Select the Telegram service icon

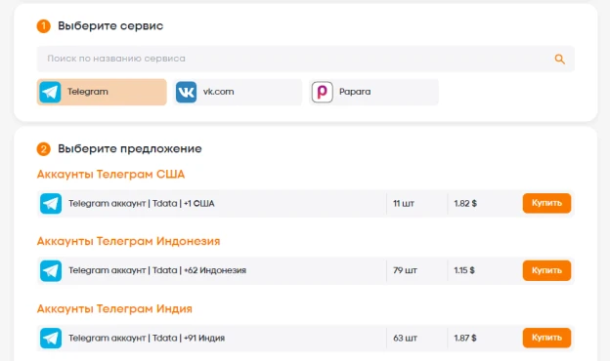click(50, 92)
